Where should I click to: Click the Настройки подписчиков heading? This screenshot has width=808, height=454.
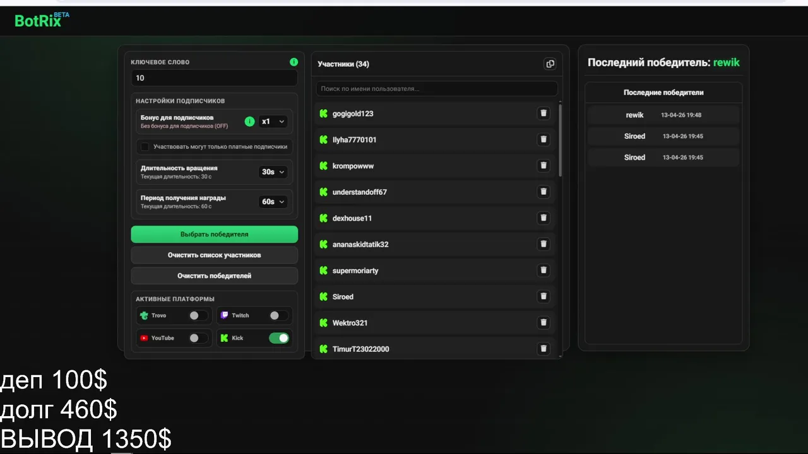point(181,101)
